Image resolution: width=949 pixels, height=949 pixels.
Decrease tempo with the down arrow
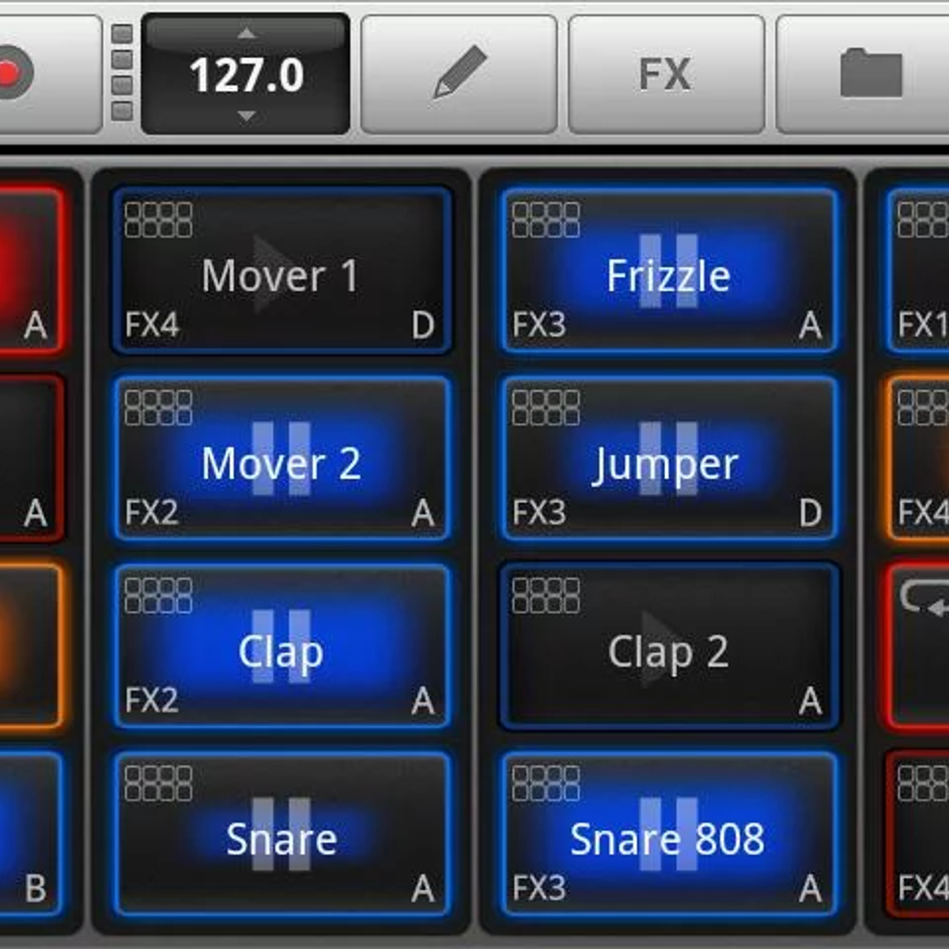pyautogui.click(x=247, y=117)
